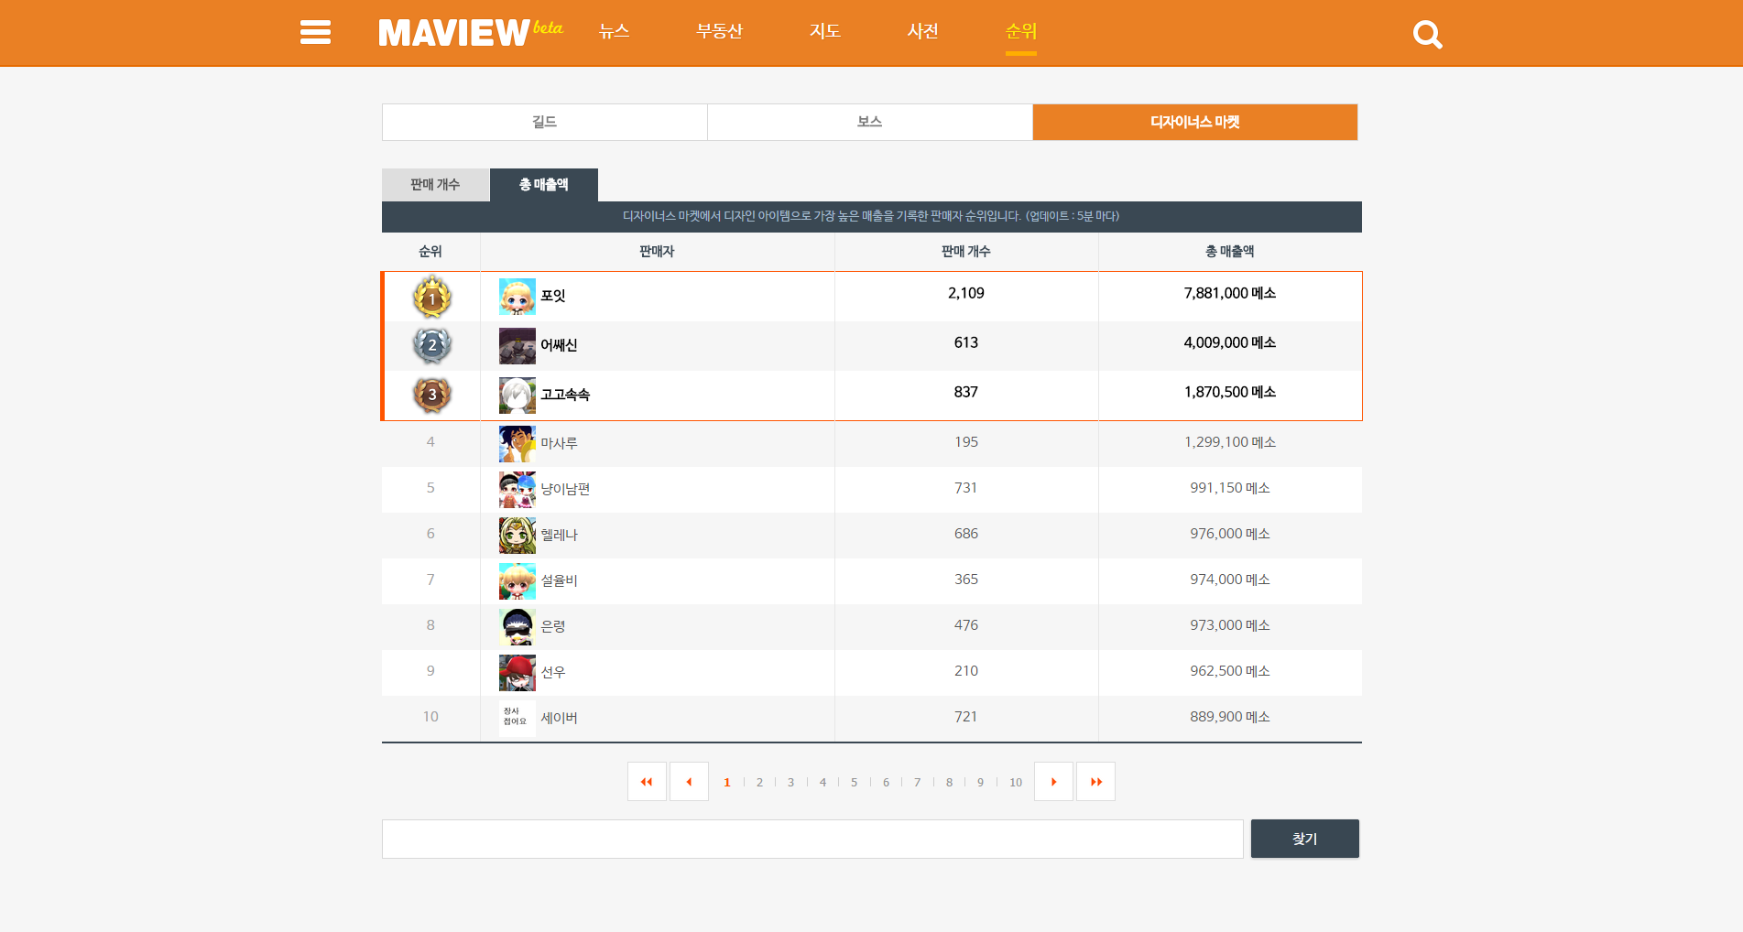Open the 부동산 menu item
1743x932 pixels.
719,31
